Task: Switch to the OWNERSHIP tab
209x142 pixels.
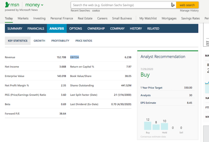Action: tap(96, 28)
